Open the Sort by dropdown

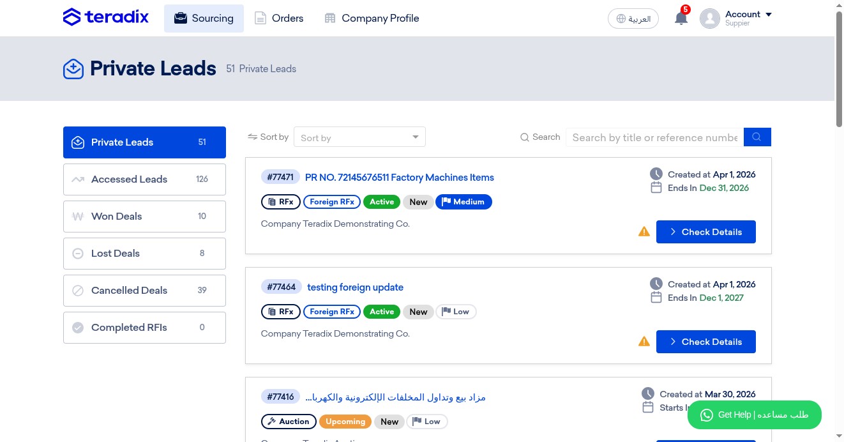[x=359, y=137]
